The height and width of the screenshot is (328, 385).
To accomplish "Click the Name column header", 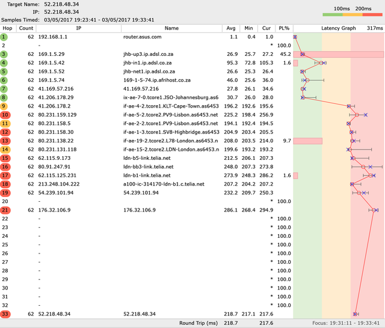I will coord(171,28).
